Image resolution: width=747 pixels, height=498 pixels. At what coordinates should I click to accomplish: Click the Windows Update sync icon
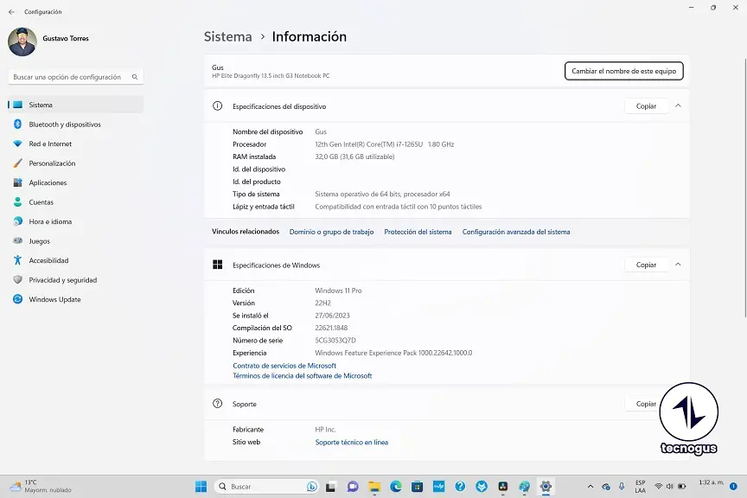tap(17, 299)
